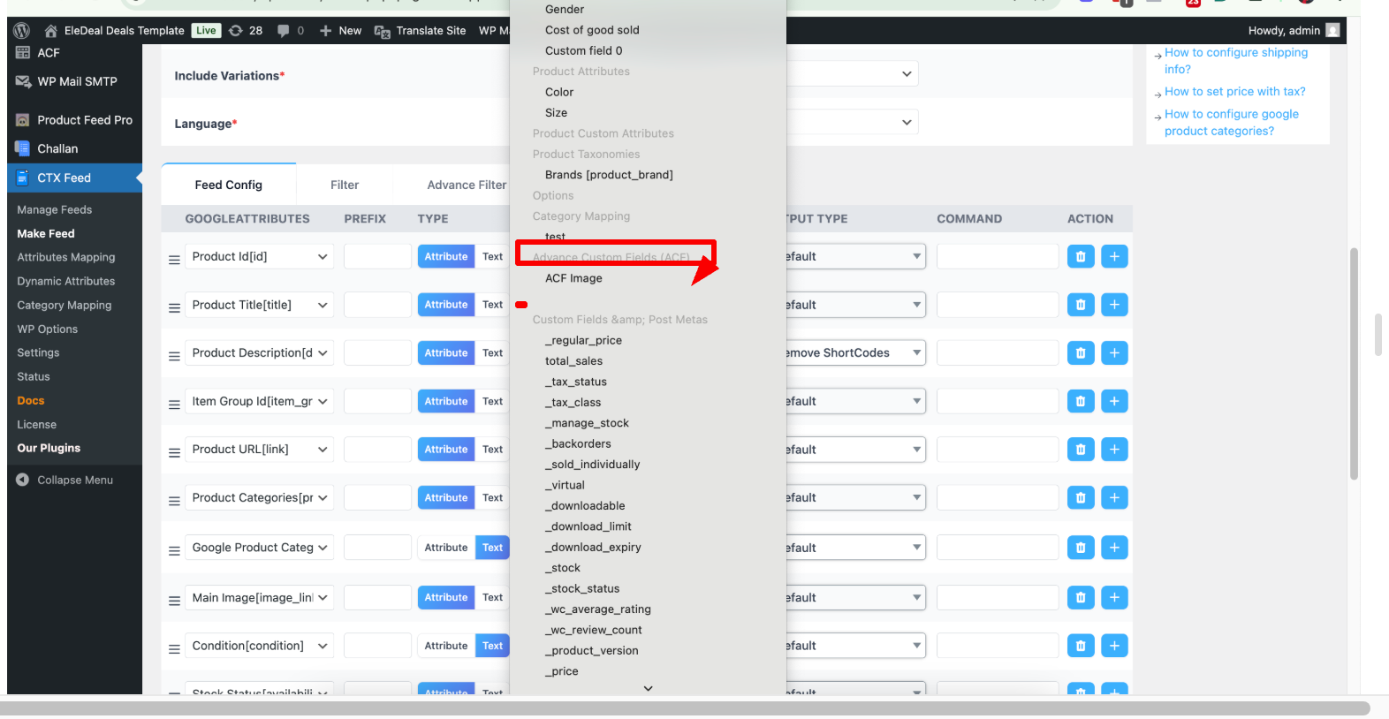Expand the Include Variations dropdown

(853, 73)
